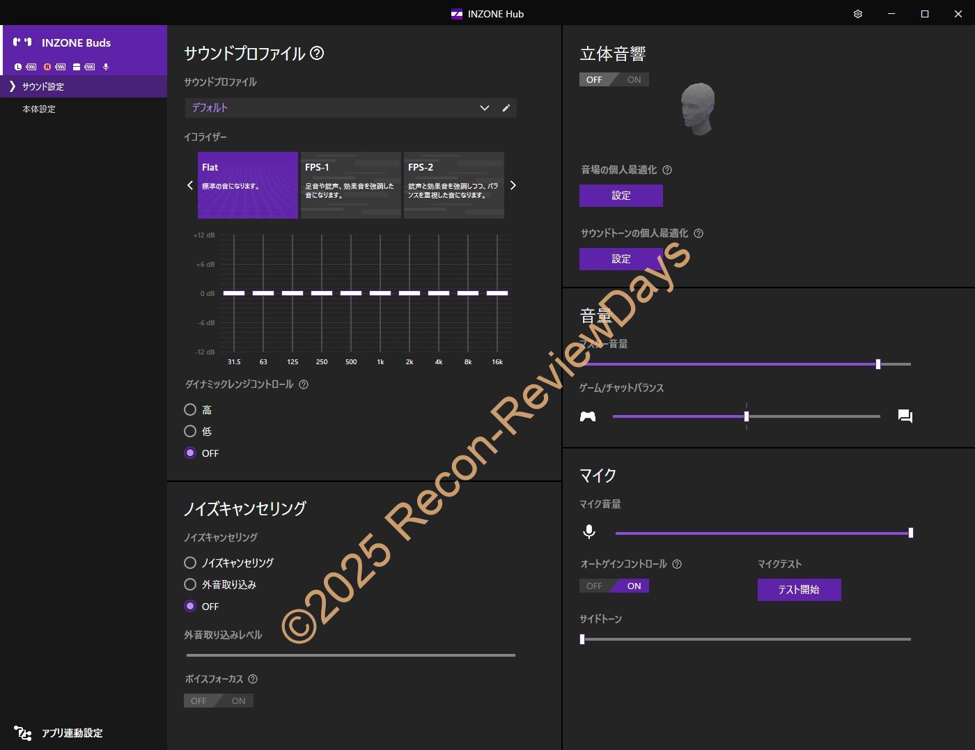Image resolution: width=975 pixels, height=750 pixels.
Task: Open アプリ連動設定 at sidebar bottom
Action: (71, 733)
